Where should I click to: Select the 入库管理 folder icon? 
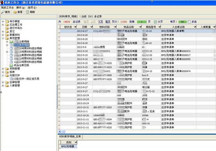click(x=7, y=85)
